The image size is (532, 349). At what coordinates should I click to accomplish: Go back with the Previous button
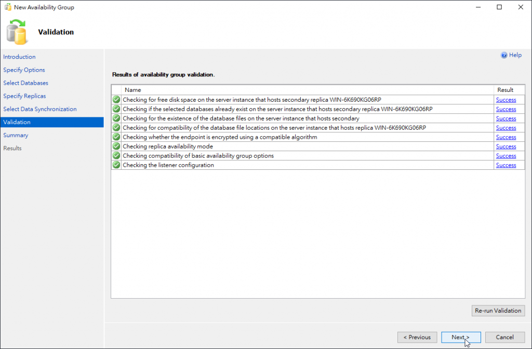(417, 338)
